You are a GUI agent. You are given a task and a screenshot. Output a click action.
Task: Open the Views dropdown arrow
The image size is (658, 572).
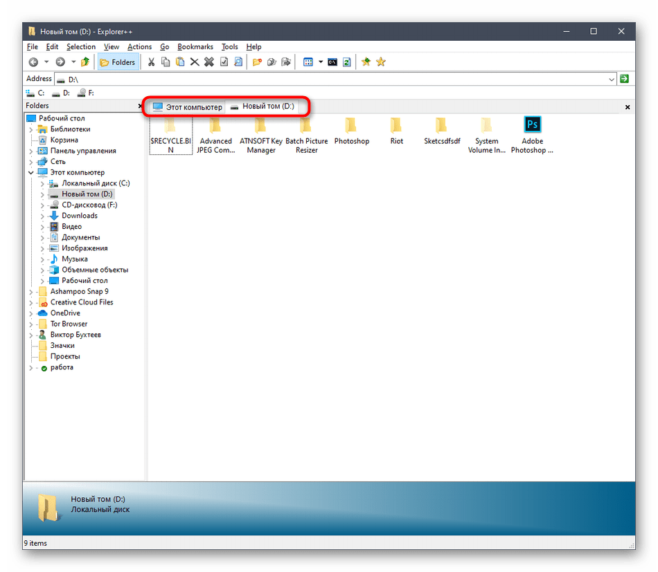[320, 62]
